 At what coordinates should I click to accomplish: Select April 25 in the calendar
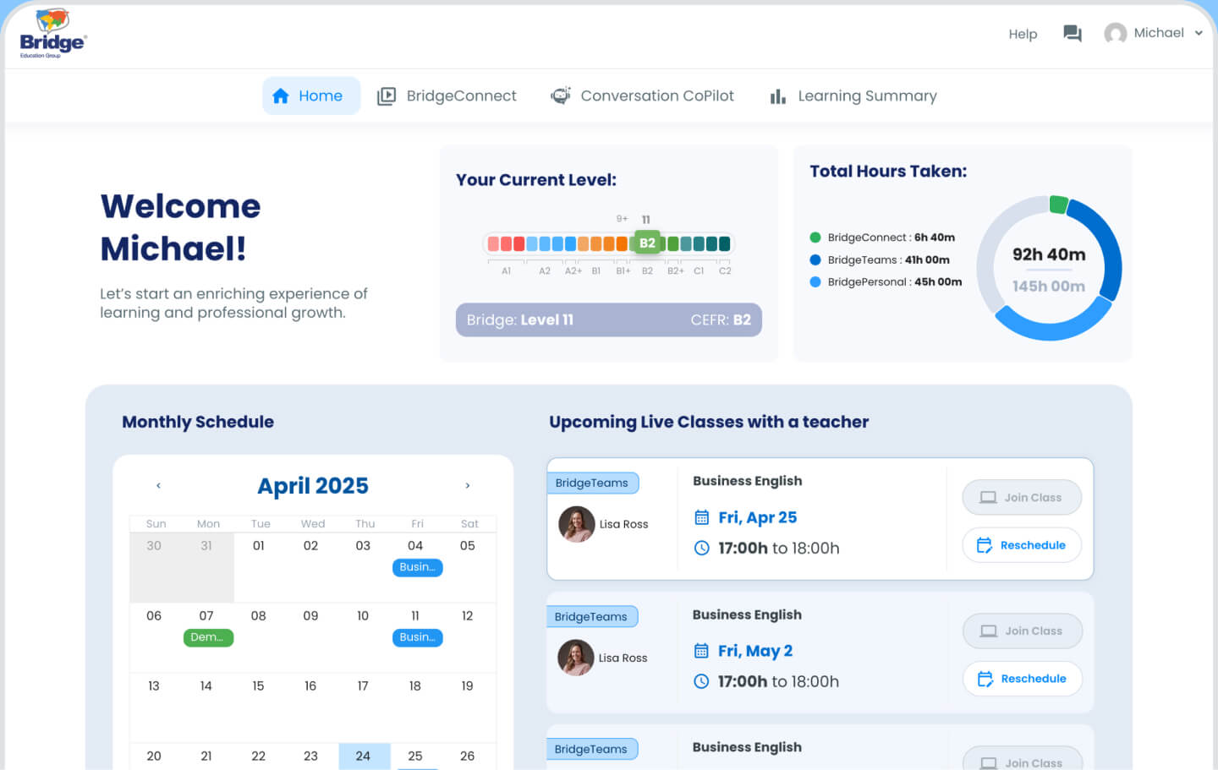(416, 756)
